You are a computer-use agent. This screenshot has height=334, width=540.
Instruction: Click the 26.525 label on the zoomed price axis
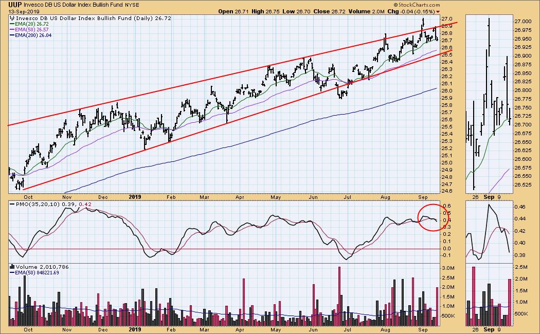click(x=523, y=184)
